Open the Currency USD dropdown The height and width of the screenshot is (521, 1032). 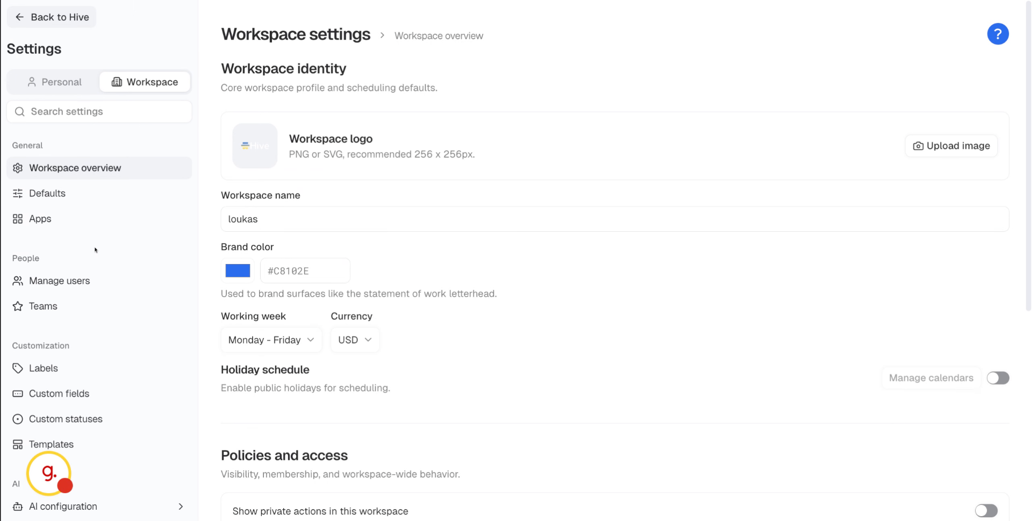click(355, 340)
